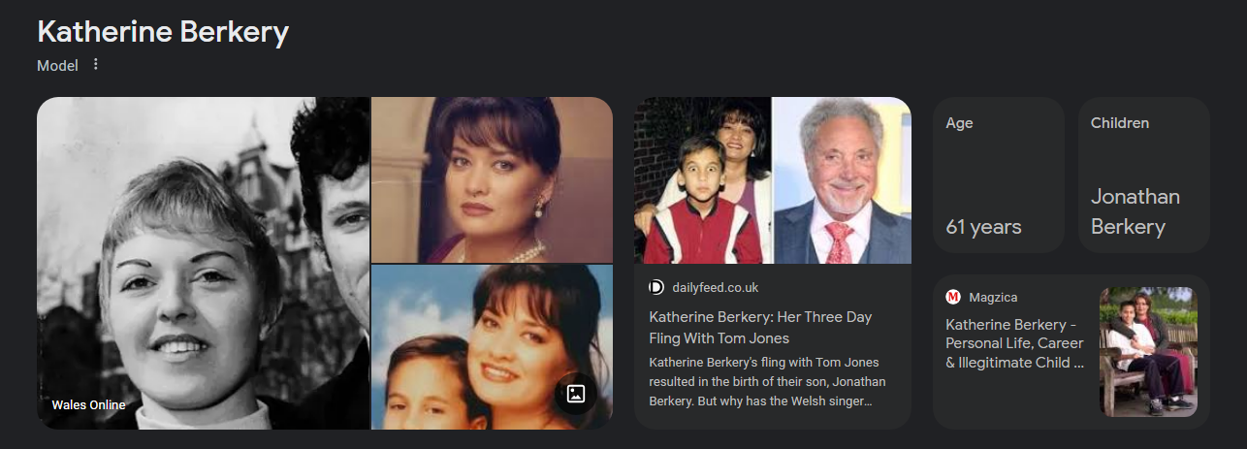
Task: Open the photo of woman with boy under blue sky
Action: tap(492, 347)
